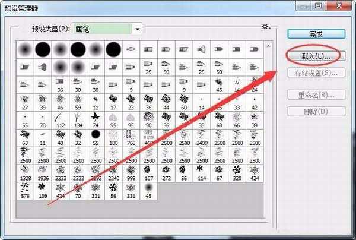The width and height of the screenshot is (356, 240).
Task: Click the snowflake brush labeled 114
Action: click(201, 172)
